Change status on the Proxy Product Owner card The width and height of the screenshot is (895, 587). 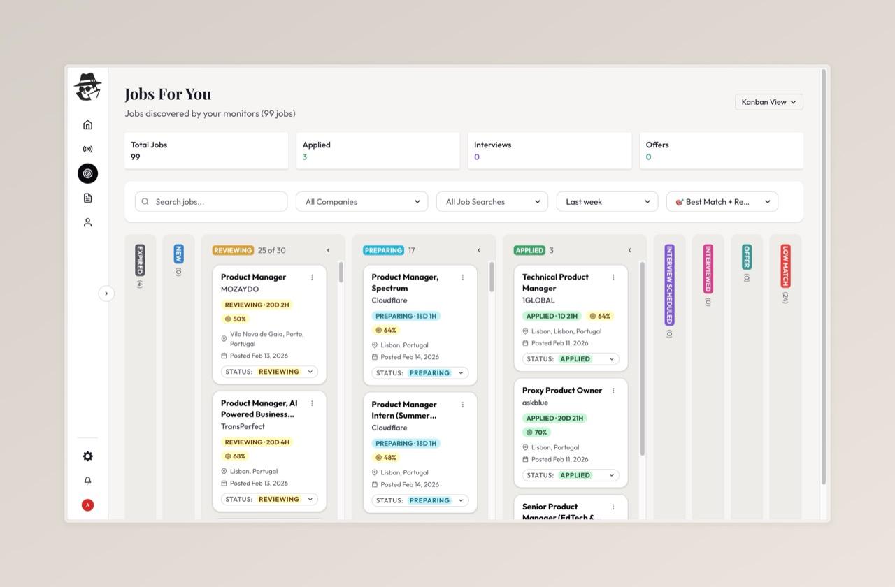569,474
